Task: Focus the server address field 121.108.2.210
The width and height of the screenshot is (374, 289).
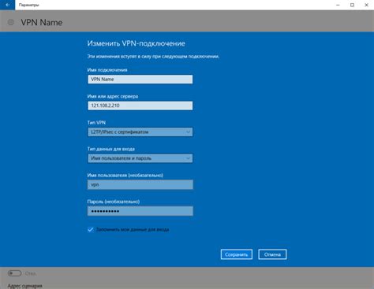Action: click(x=140, y=106)
